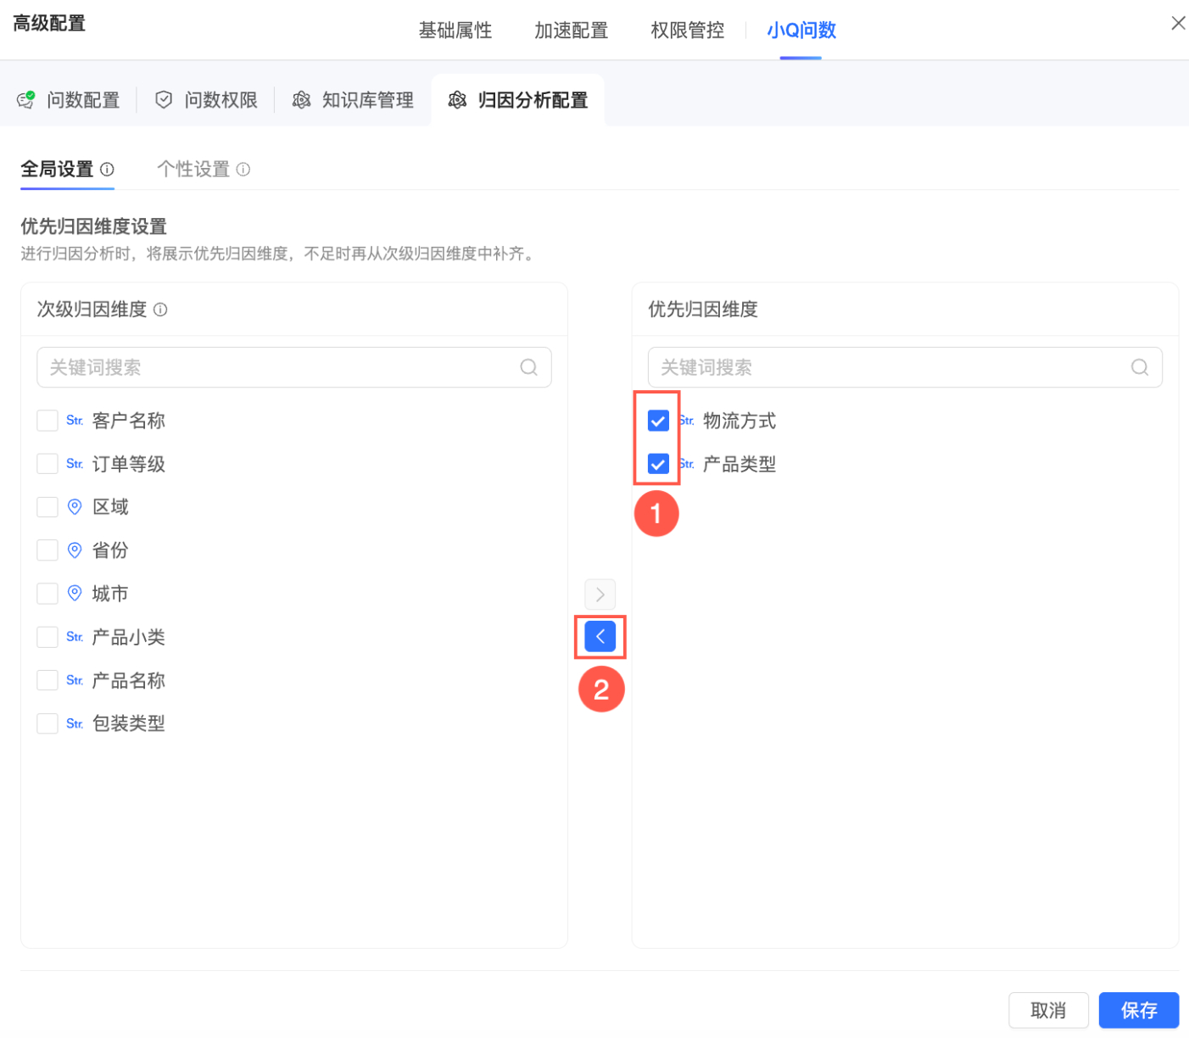Screen dimensions: 1189x1038
Task: Check the 产品小类 checkbox
Action: (x=47, y=637)
